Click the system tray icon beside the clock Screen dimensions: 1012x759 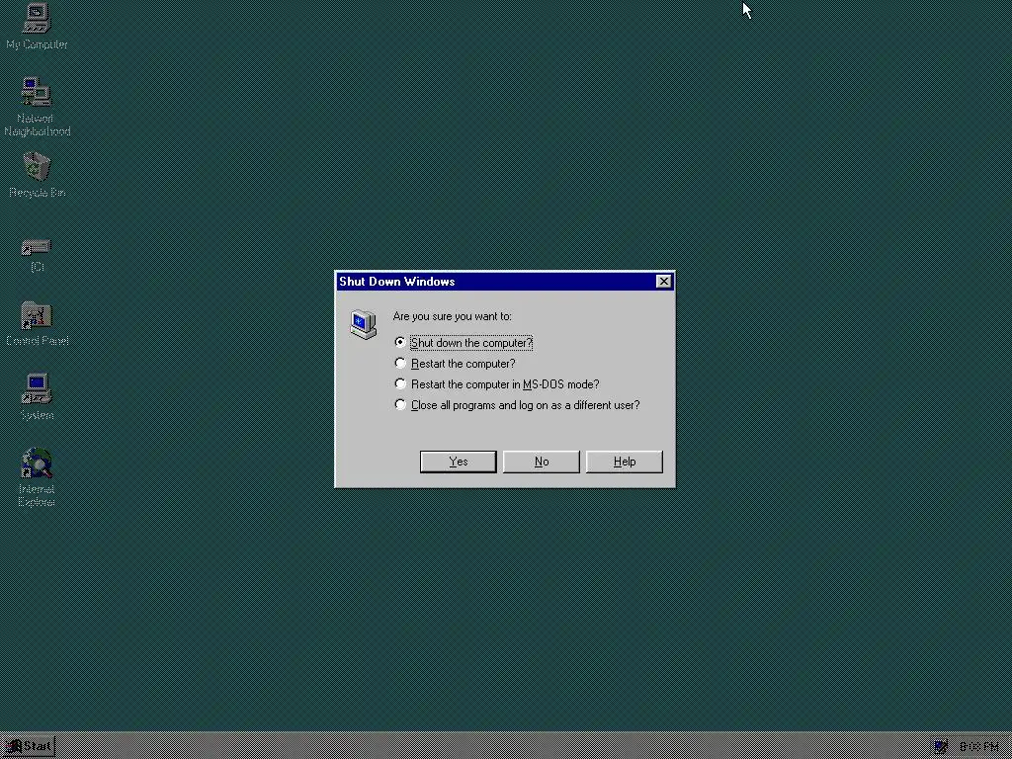(x=941, y=746)
